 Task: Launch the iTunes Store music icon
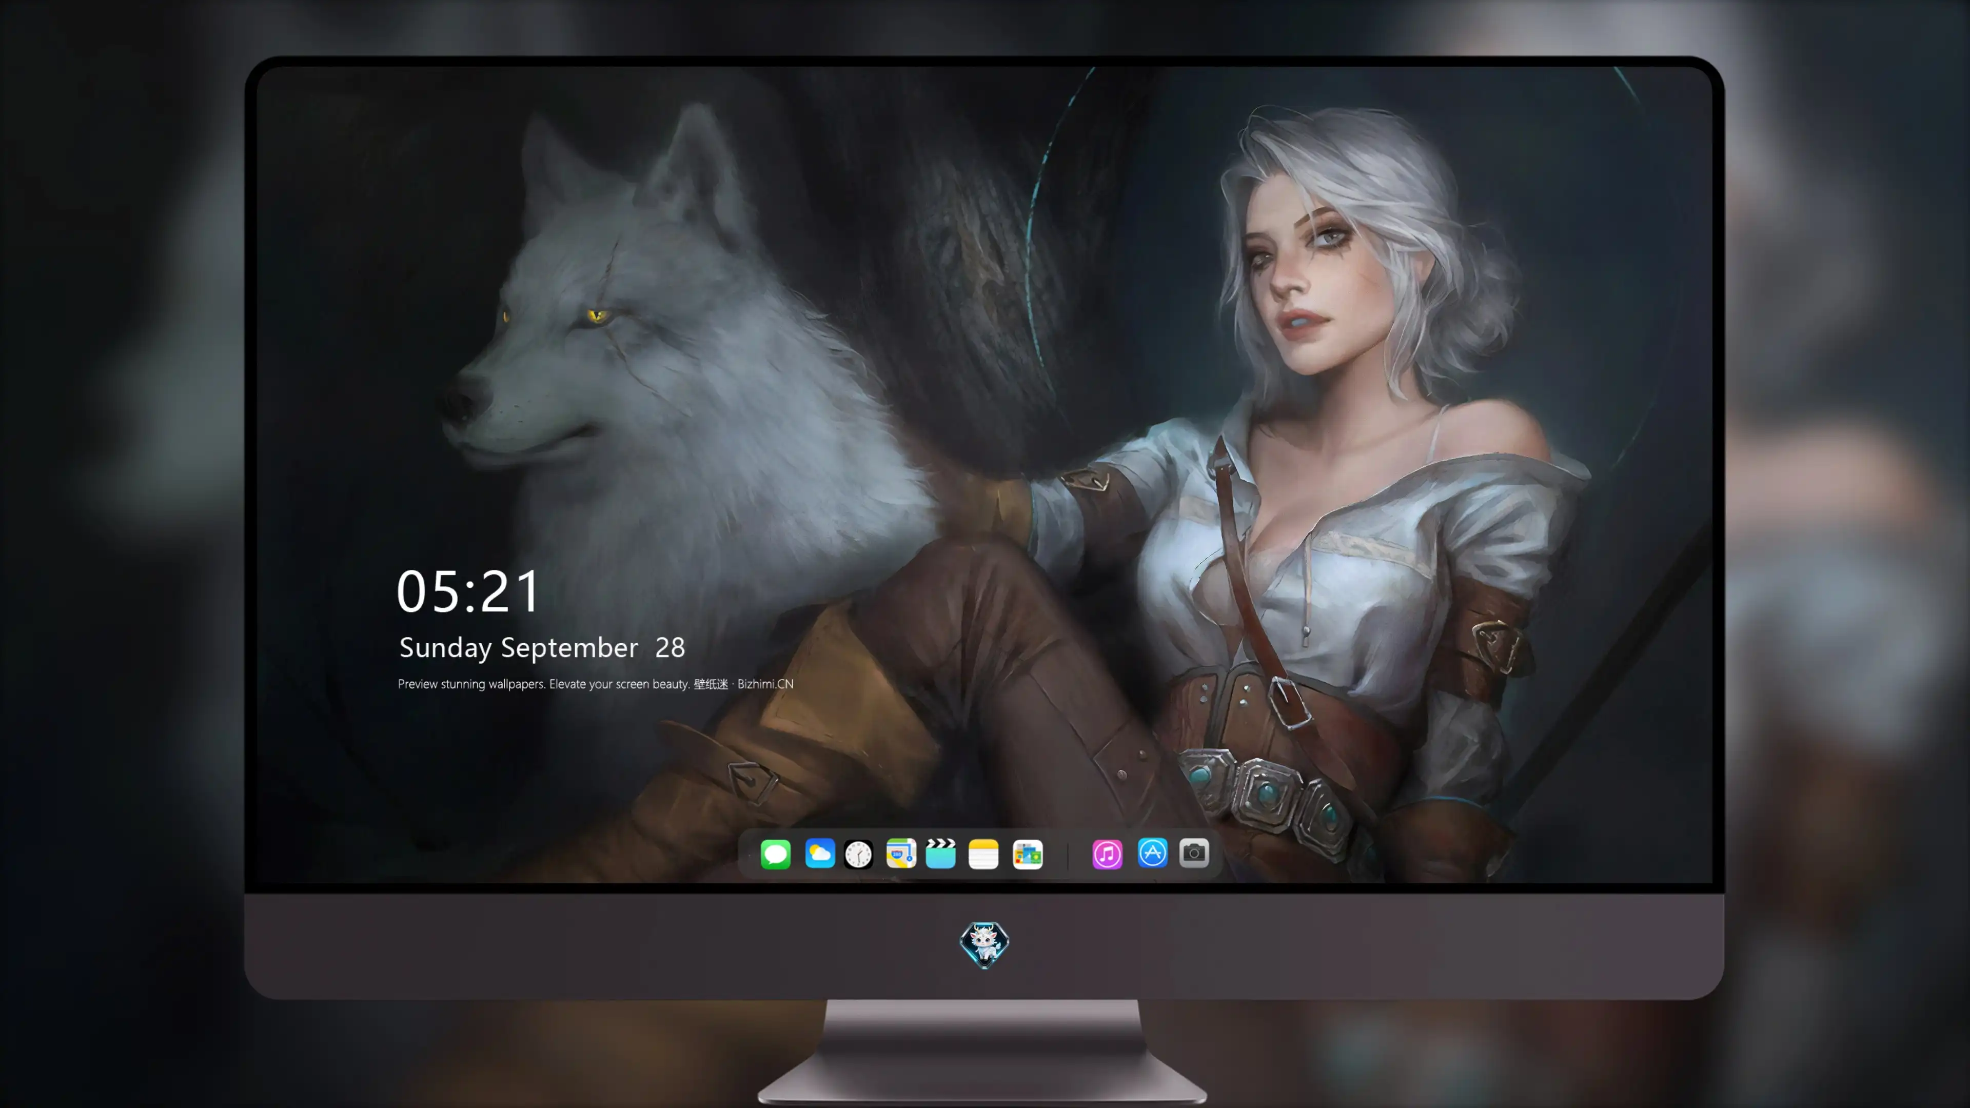click(x=1108, y=854)
